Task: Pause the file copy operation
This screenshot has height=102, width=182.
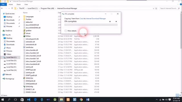Action: [x=110, y=22]
